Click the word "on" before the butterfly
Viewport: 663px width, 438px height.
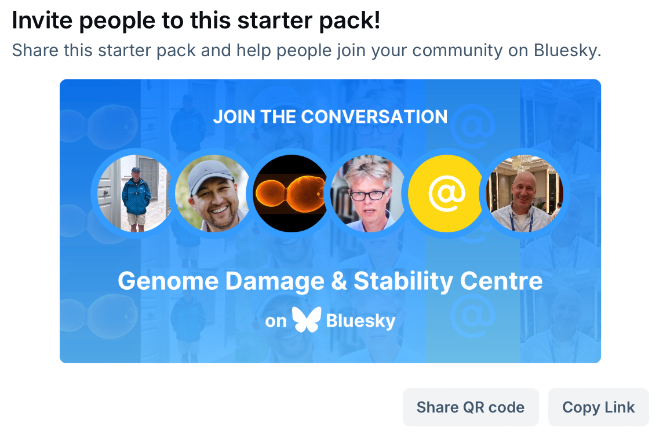(276, 321)
